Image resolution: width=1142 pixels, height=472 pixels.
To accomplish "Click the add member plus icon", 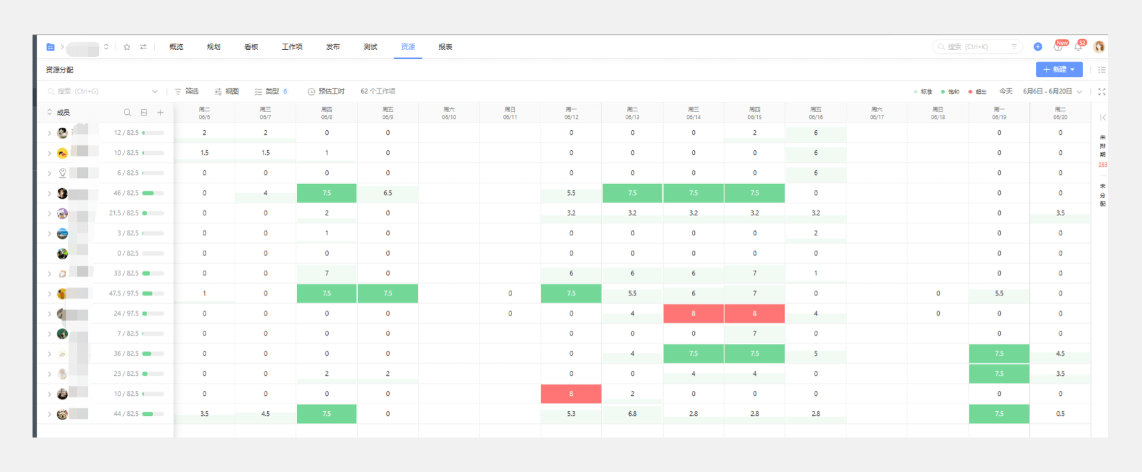I will coord(161,112).
